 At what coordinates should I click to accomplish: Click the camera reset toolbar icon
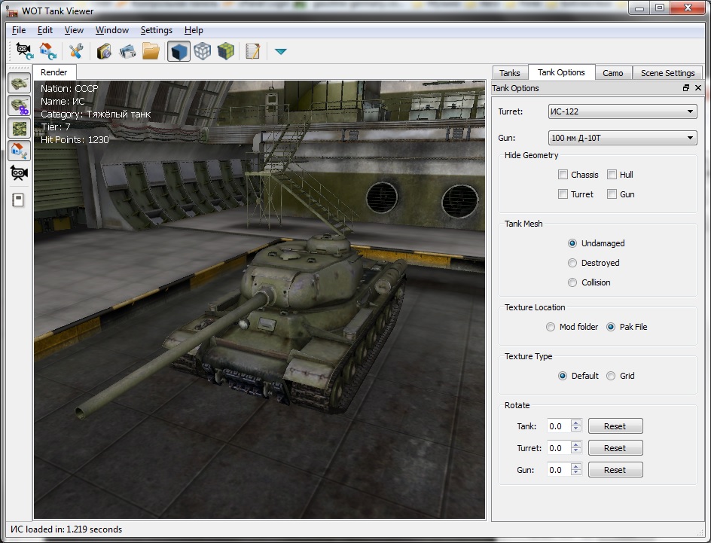pyautogui.click(x=25, y=51)
